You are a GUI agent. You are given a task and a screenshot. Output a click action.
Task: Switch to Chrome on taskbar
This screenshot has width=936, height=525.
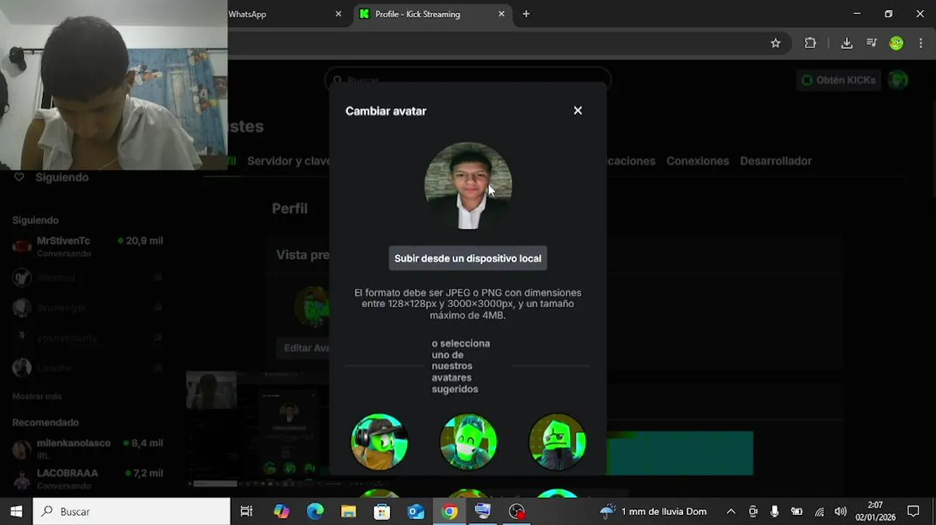449,511
